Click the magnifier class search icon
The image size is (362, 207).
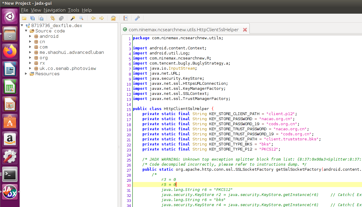click(x=81, y=18)
